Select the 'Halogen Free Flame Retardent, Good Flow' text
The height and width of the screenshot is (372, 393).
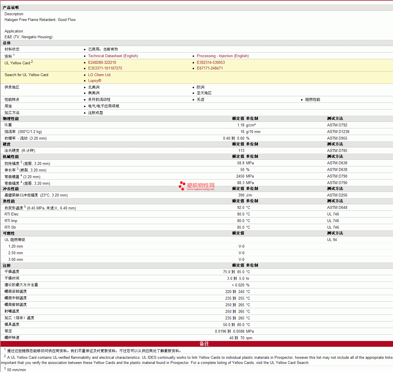pyautogui.click(x=40, y=20)
